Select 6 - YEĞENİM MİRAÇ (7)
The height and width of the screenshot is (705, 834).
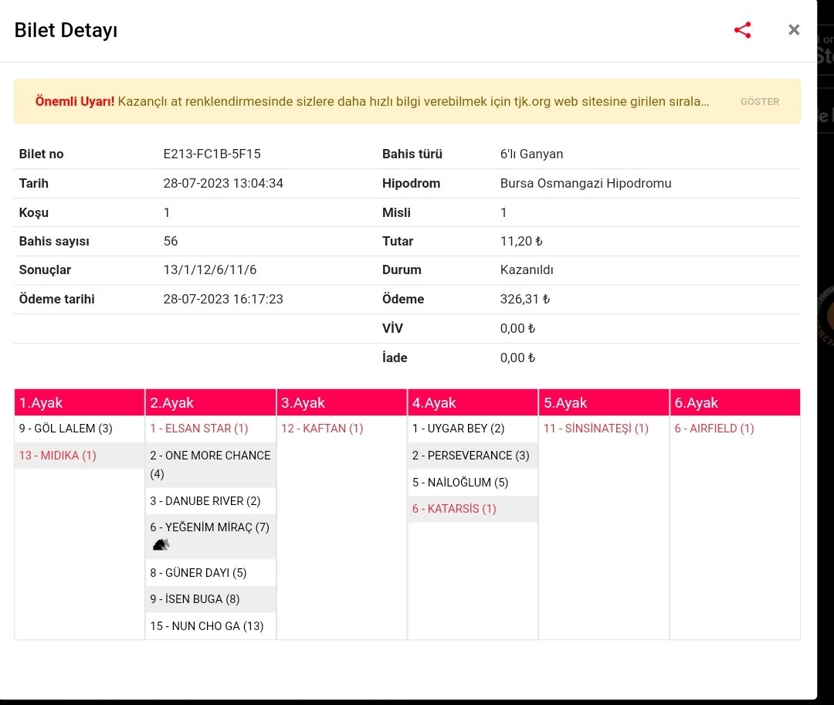(x=209, y=527)
